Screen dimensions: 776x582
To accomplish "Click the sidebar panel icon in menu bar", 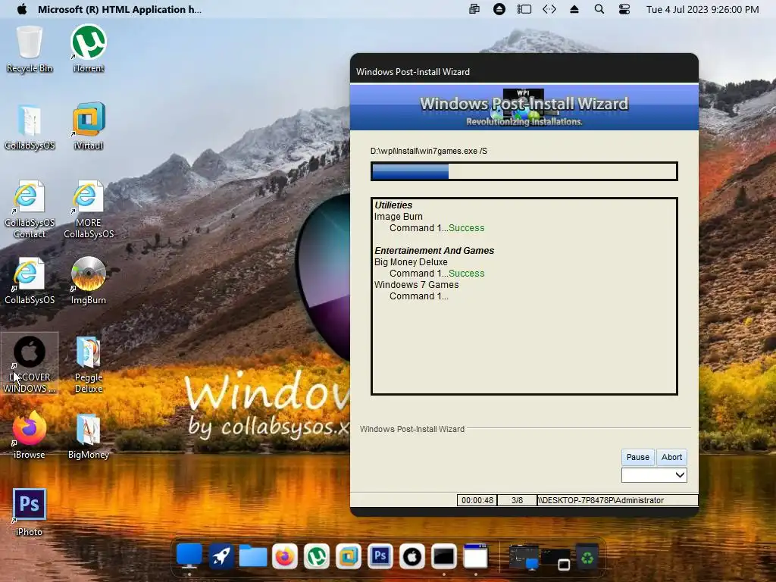I will click(x=524, y=9).
